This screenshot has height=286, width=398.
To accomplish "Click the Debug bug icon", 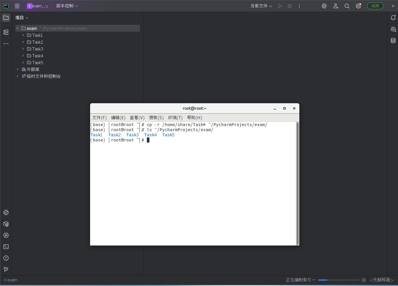I will (290, 6).
